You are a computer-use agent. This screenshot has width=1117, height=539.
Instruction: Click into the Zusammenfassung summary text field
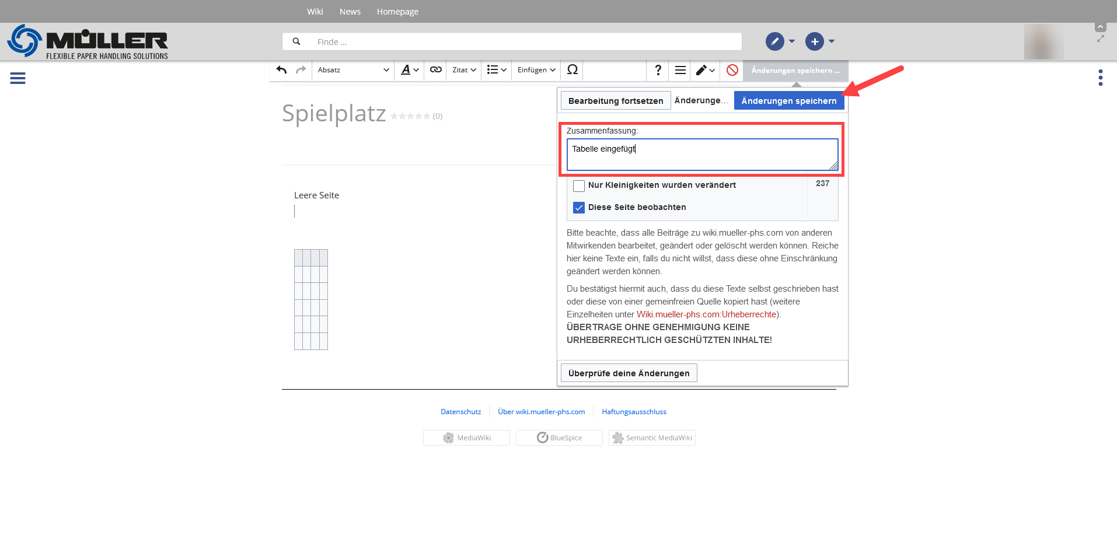point(701,155)
